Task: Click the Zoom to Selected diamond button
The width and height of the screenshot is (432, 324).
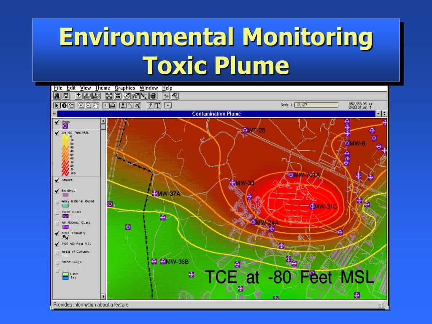Action: tap(127, 96)
